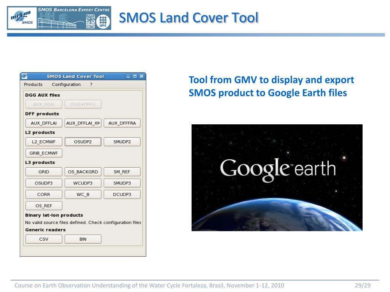Click the 'Tool from GMV to display' text
This screenshot has height=292, width=390.
[x=271, y=86]
